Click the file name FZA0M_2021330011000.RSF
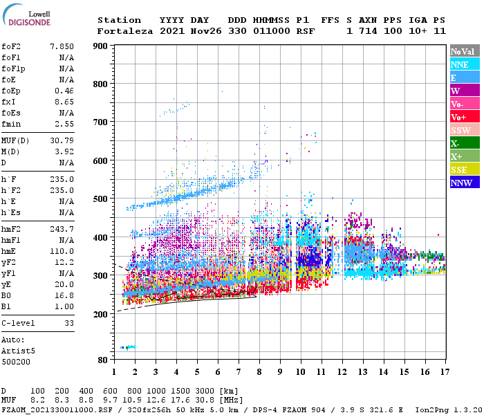 [57, 409]
